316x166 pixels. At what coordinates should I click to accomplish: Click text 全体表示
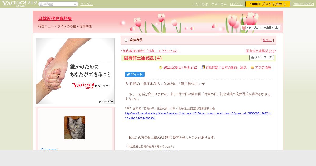[x=136, y=40]
